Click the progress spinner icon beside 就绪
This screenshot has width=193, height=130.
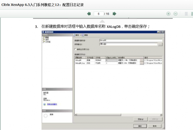46,116
